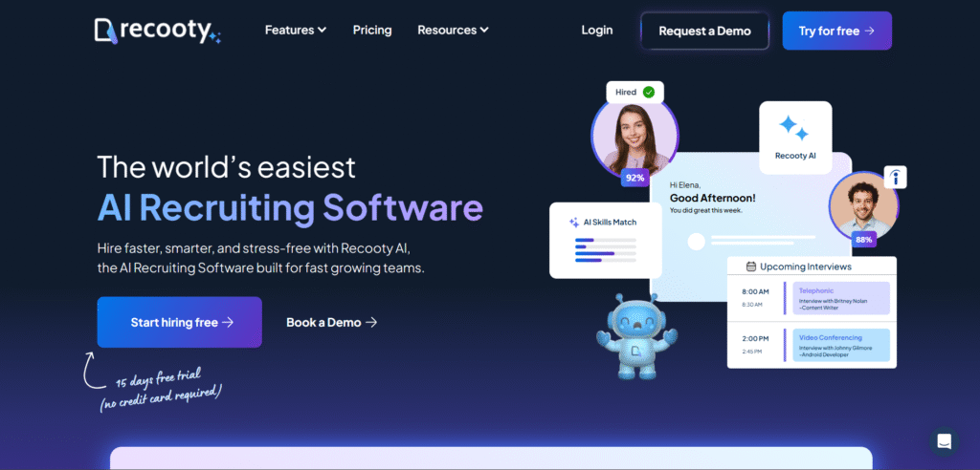The height and width of the screenshot is (470, 980).
Task: Open the Video Conferencing interview entry
Action: (841, 346)
